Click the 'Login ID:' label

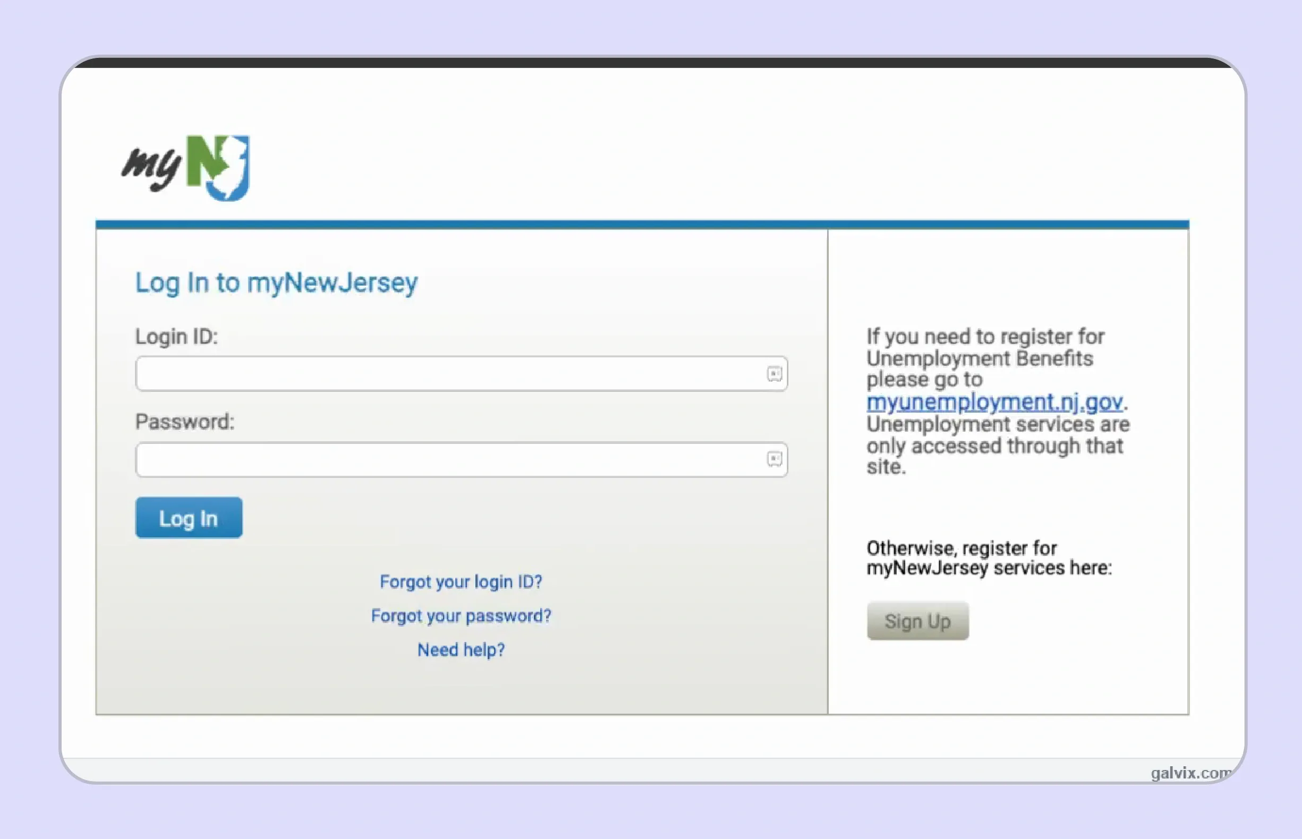[x=176, y=337]
